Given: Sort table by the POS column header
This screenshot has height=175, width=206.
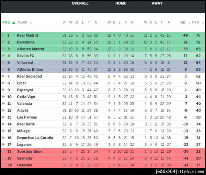Looking at the screenshot, I should click(6, 23).
